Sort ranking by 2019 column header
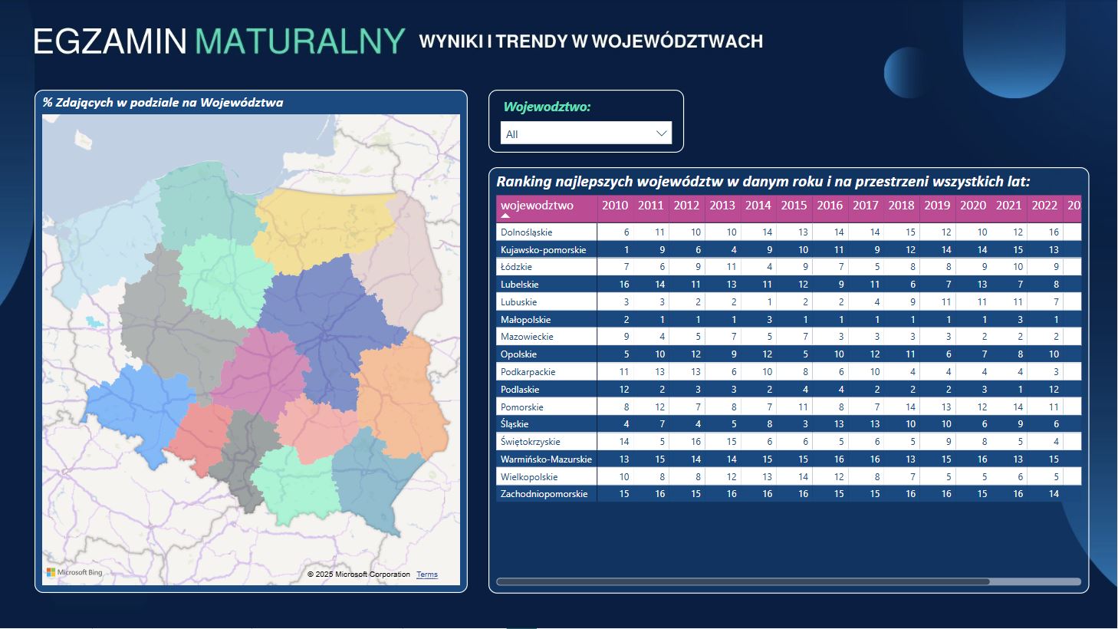Viewport: 1118px width, 629px height. [x=937, y=205]
